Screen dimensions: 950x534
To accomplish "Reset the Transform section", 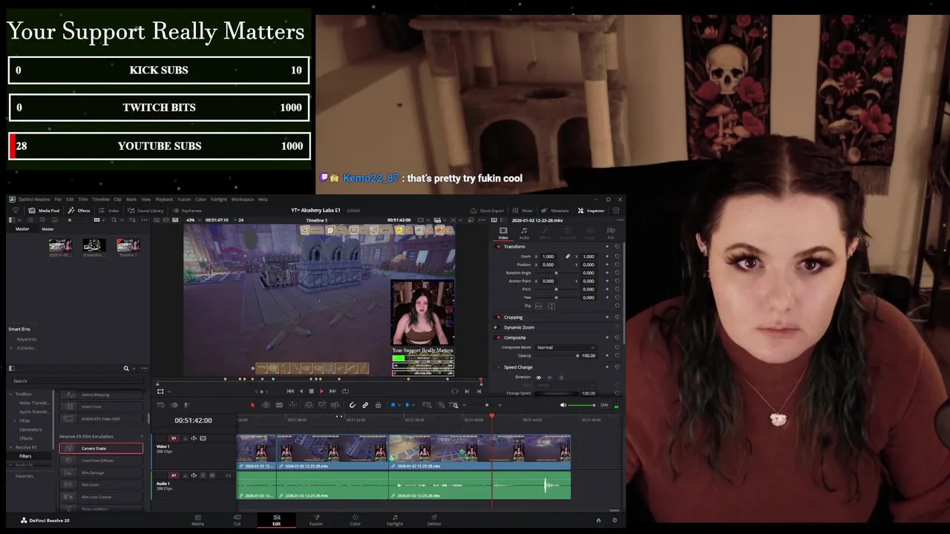I will click(617, 246).
